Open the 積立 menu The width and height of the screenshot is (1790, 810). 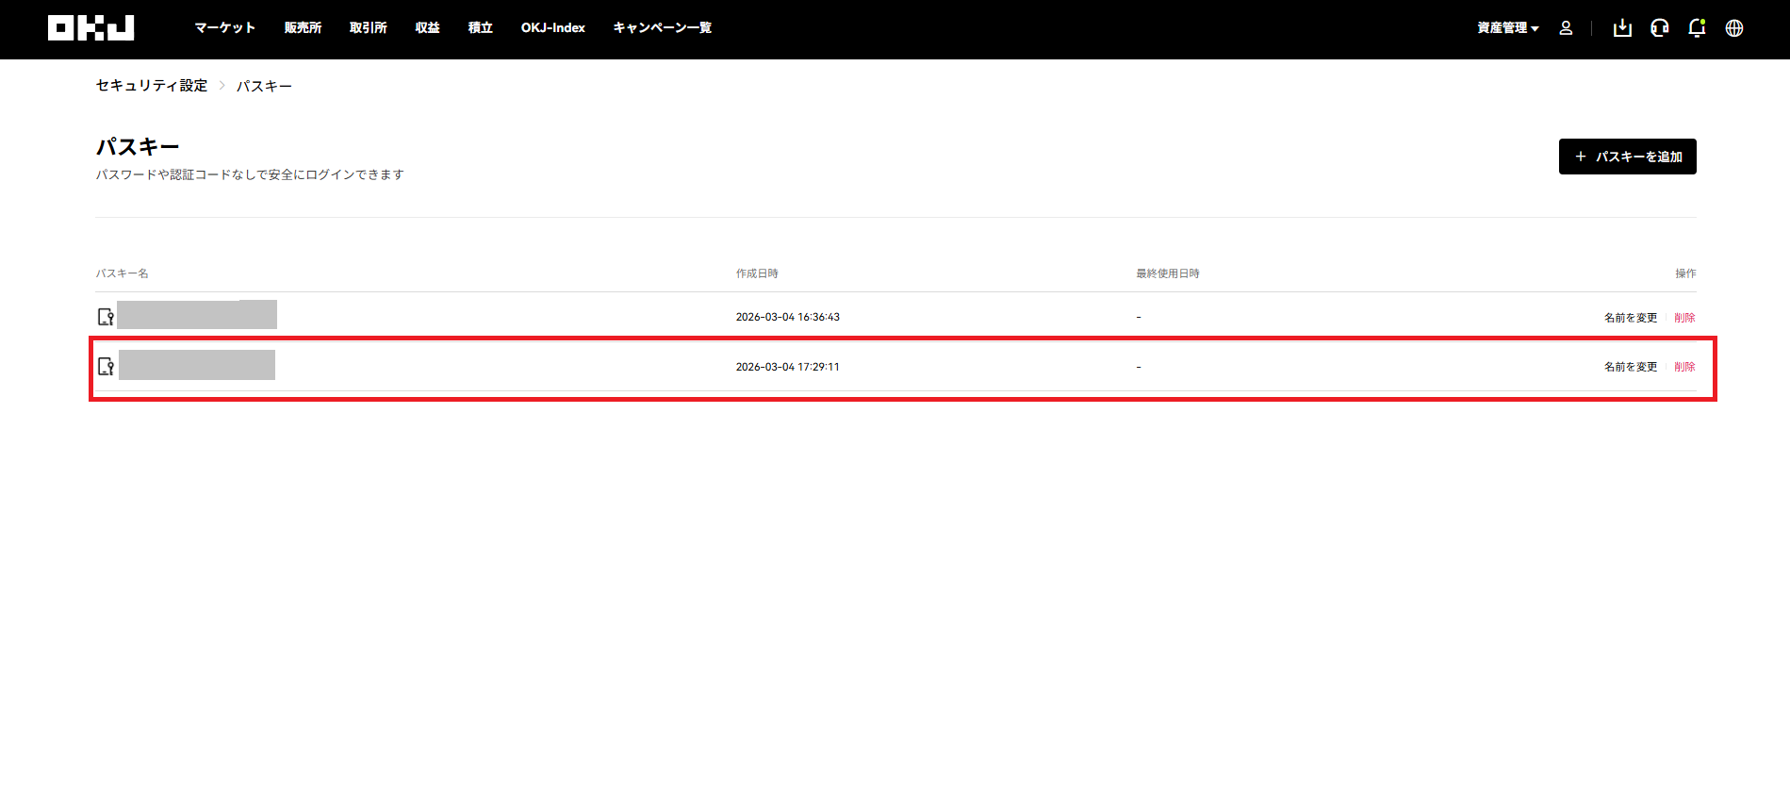pos(481,28)
